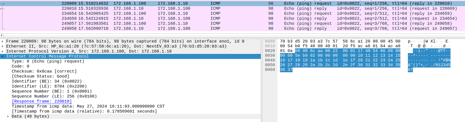The height and width of the screenshot is (122, 465).
Task: Select packet 234654 echo request row
Action: [x=232, y=14]
